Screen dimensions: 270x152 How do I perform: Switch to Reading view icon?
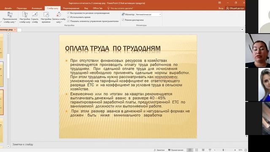point(203,150)
